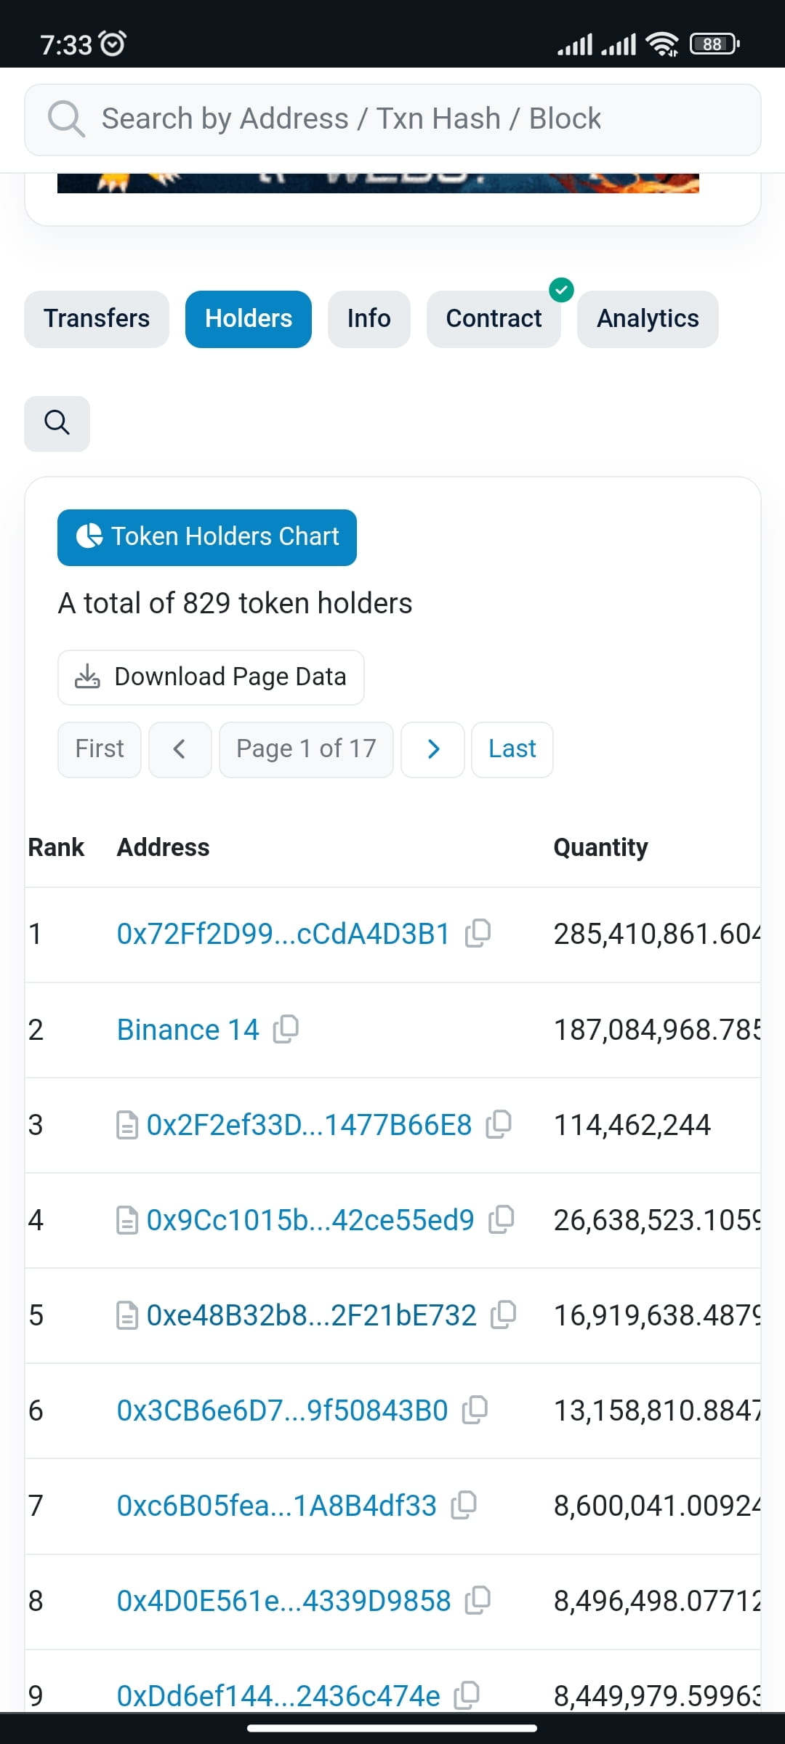Viewport: 785px width, 1744px height.
Task: Open the magnifier search icon below the tabs
Action: point(57,423)
